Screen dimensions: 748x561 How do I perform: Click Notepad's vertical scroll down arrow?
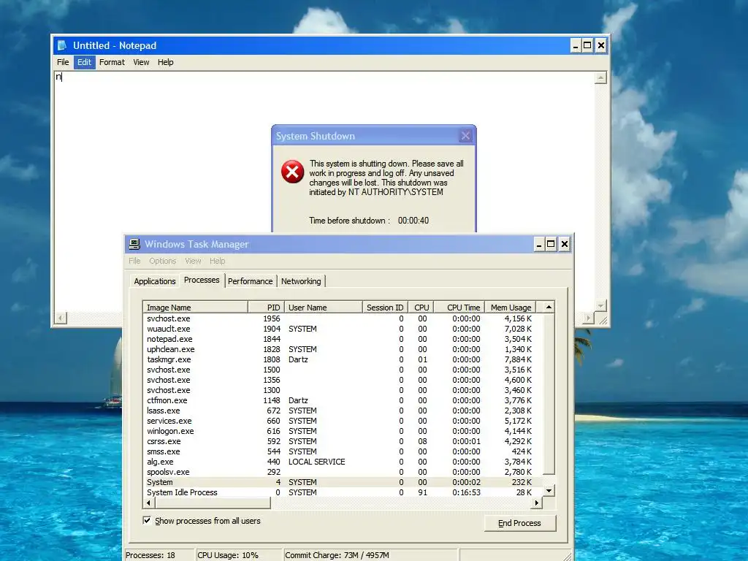click(600, 306)
